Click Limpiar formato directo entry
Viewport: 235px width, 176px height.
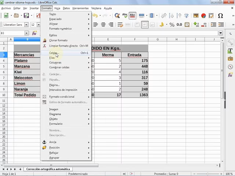63,46
